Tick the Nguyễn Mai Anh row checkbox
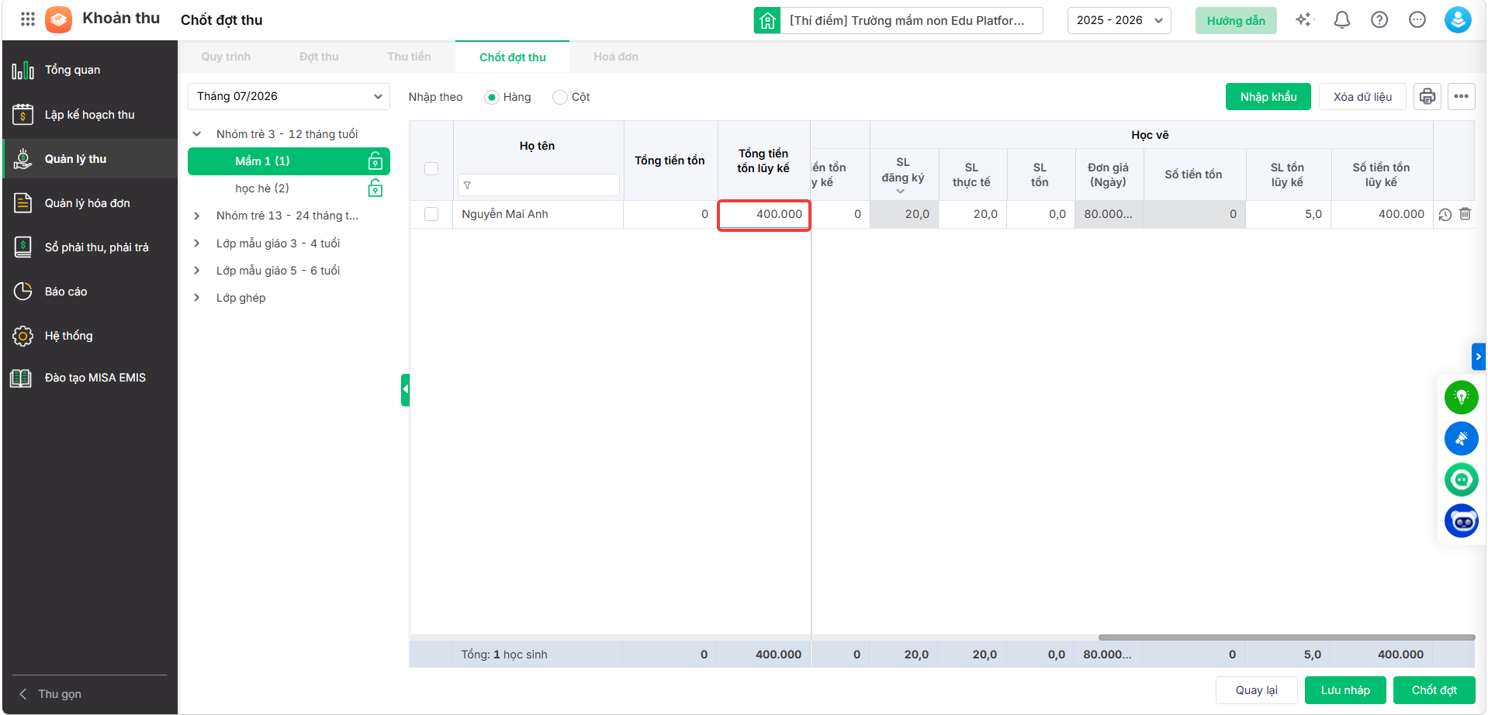1488x715 pixels. pyautogui.click(x=431, y=214)
